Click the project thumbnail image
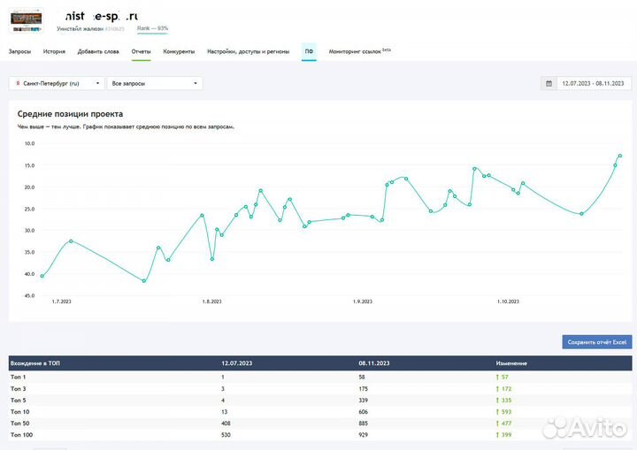The height and width of the screenshot is (450, 637). [x=26, y=18]
